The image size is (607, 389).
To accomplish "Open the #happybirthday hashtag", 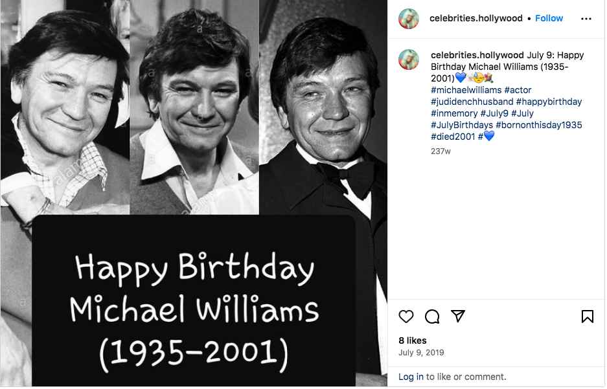I will (549, 102).
